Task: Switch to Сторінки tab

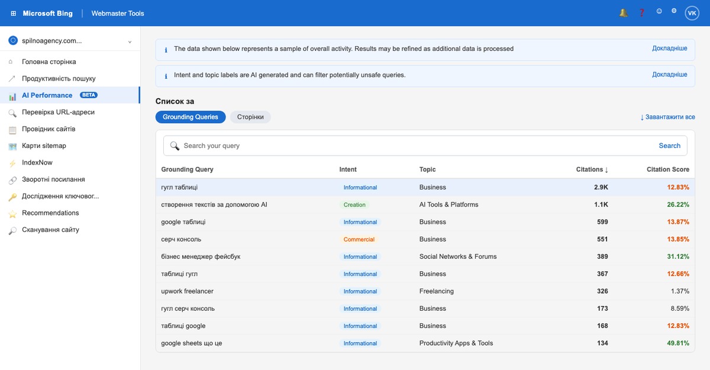Action: pos(250,117)
